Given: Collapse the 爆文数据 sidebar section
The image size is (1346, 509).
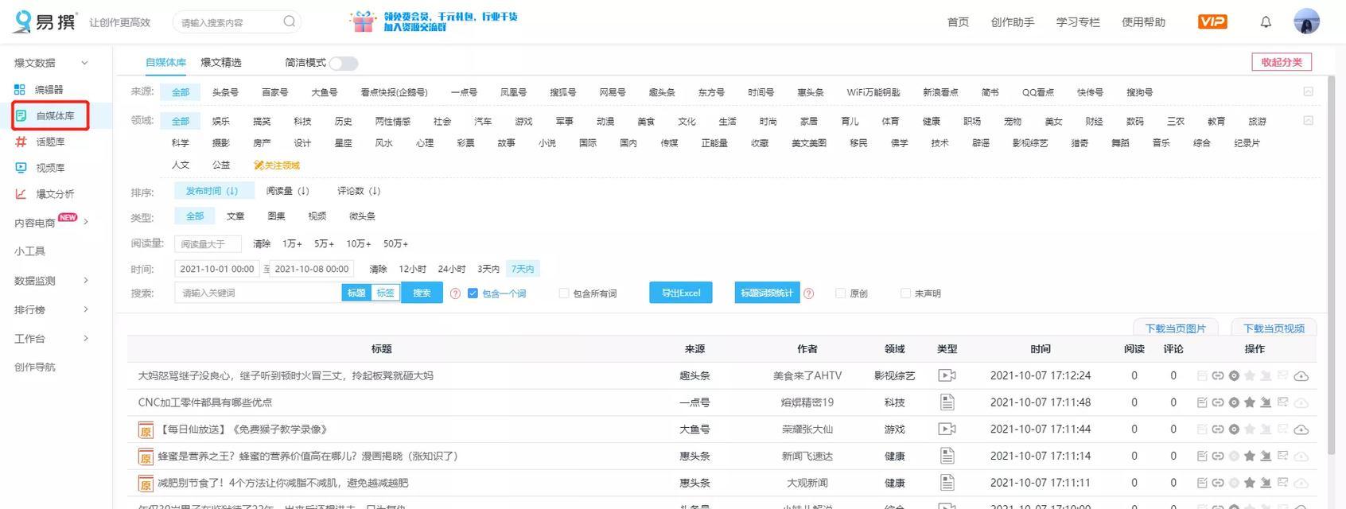Looking at the screenshot, I should (84, 63).
